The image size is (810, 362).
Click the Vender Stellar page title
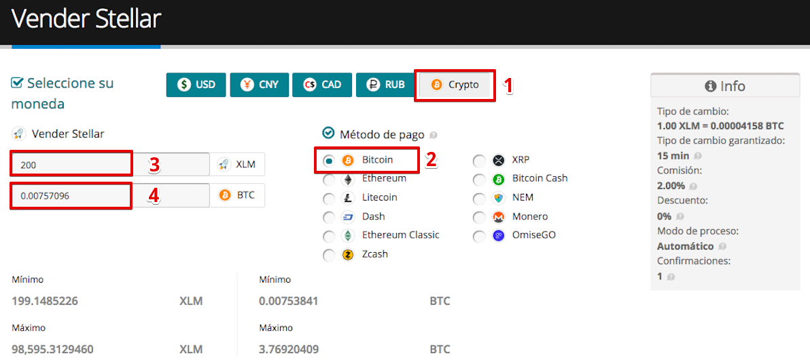coord(86,19)
